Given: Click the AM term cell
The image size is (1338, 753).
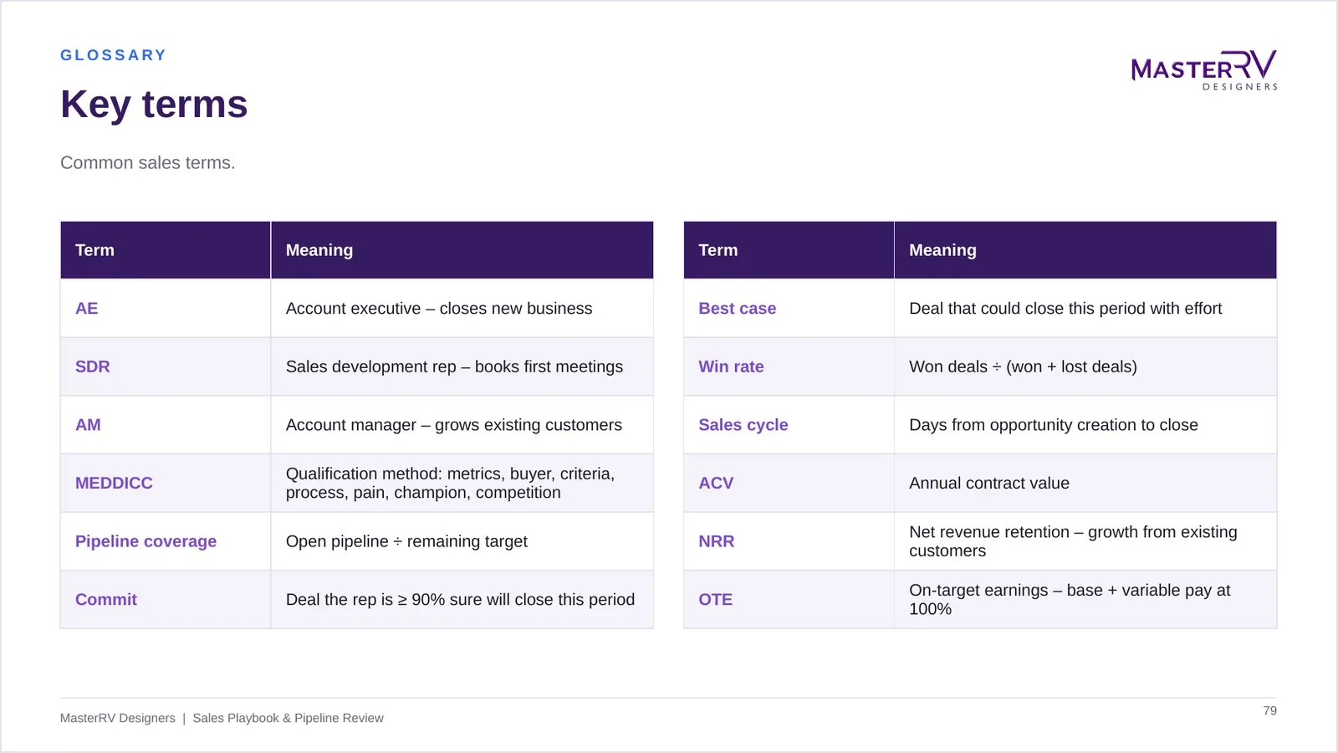Looking at the screenshot, I should (166, 425).
